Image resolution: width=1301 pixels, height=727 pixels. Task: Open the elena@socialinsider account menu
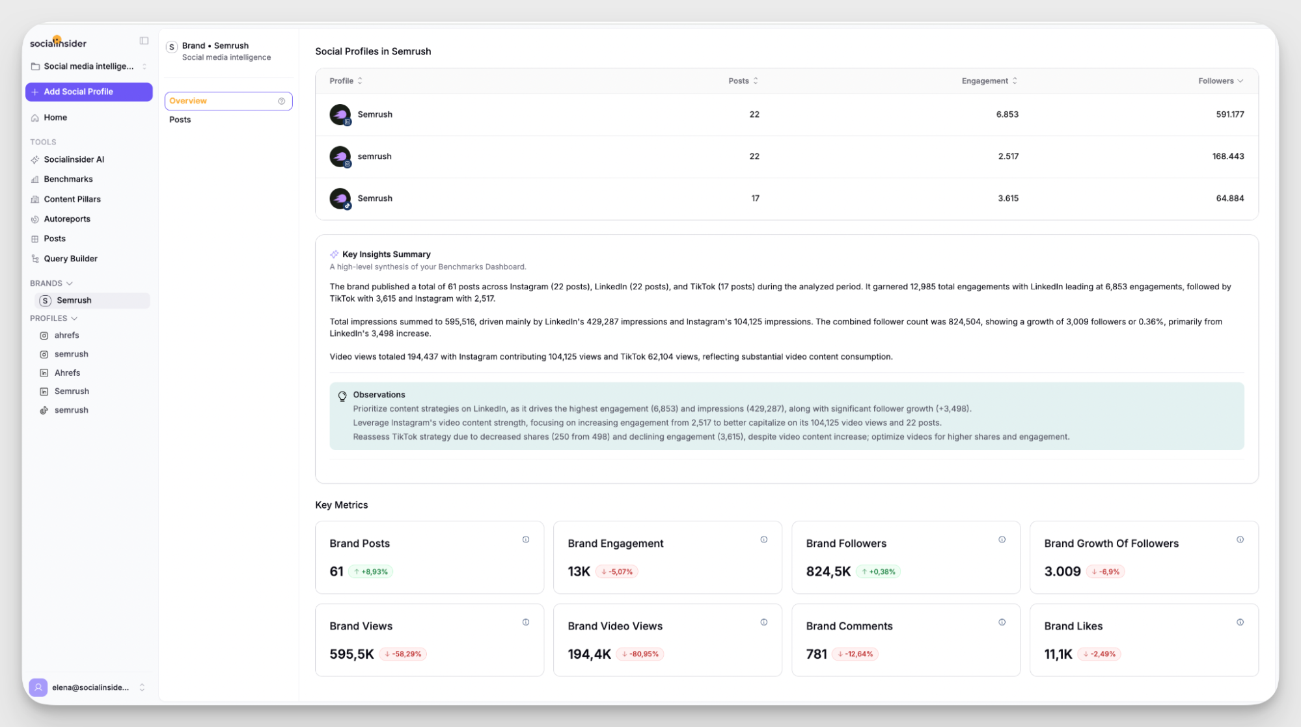89,687
